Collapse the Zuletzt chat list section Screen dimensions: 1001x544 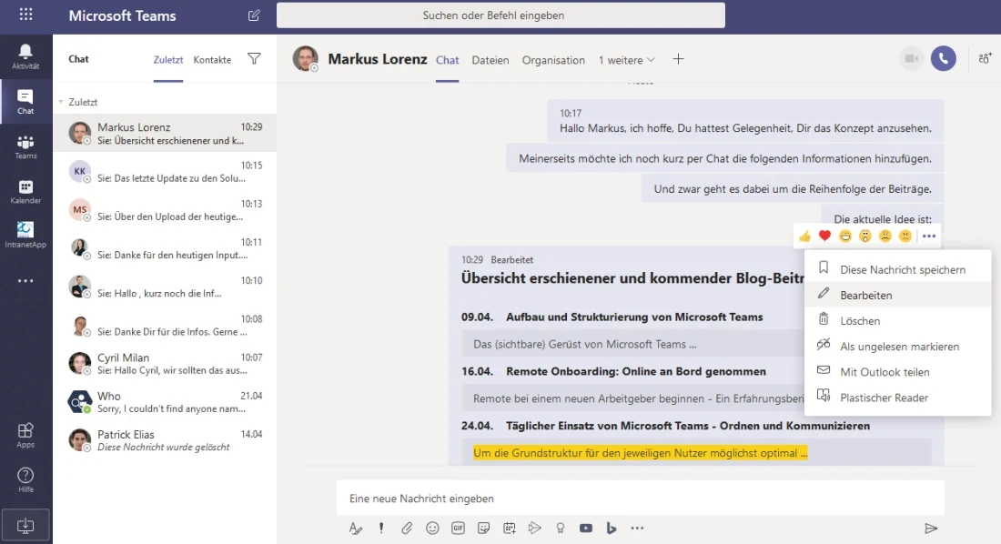[x=61, y=103]
